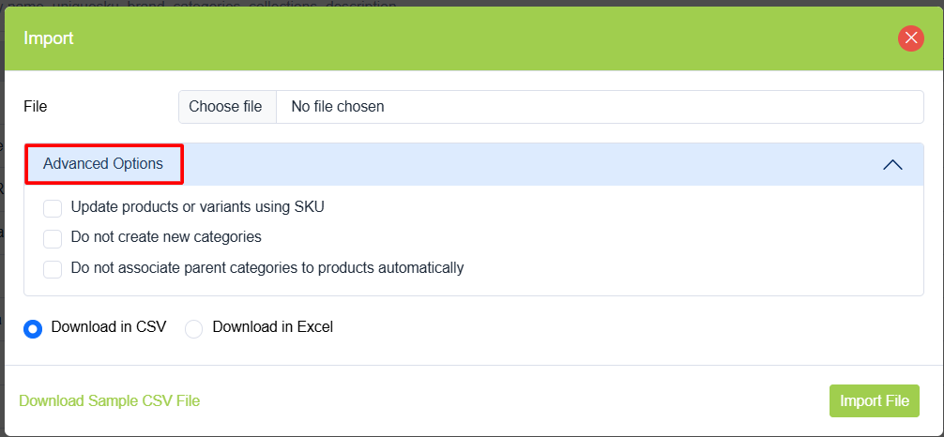Click 'Update products or variants using SKU' label text
The image size is (944, 437).
point(197,207)
